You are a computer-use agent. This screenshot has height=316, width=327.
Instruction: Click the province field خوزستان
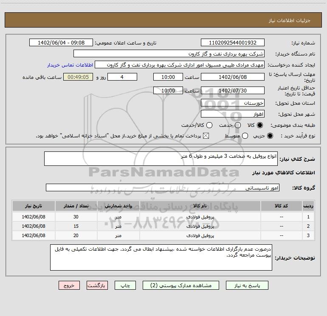(x=233, y=103)
